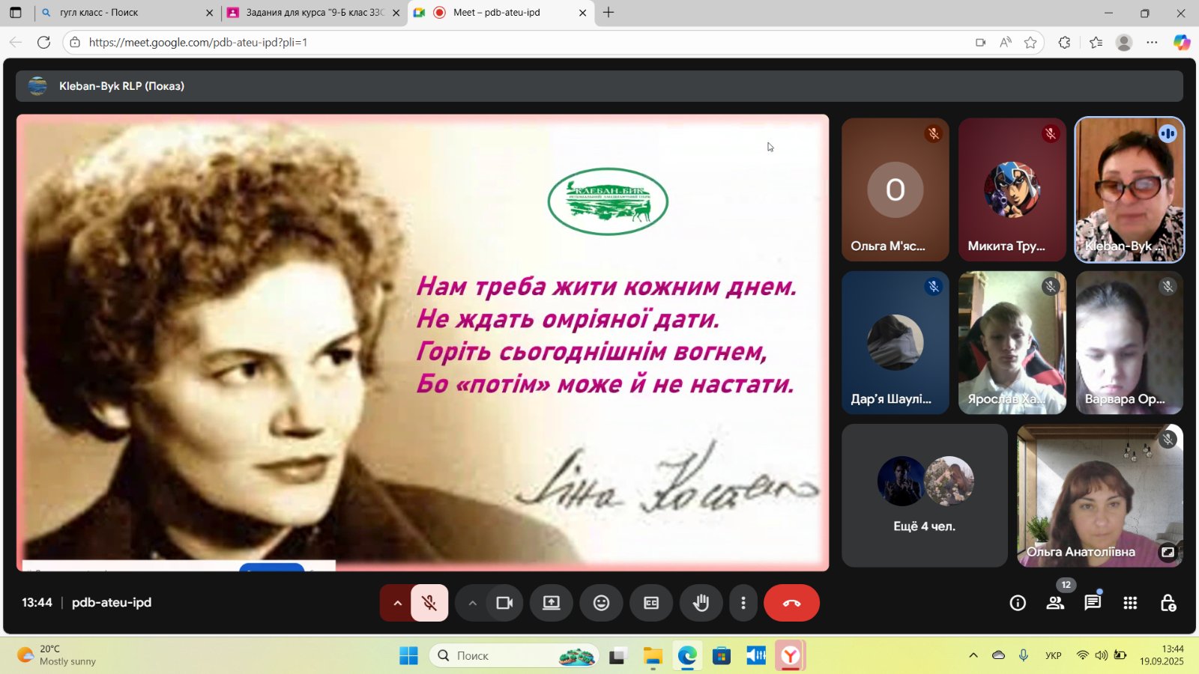Leave the call with the red hang-up button
This screenshot has width=1199, height=674.
pyautogui.click(x=791, y=603)
